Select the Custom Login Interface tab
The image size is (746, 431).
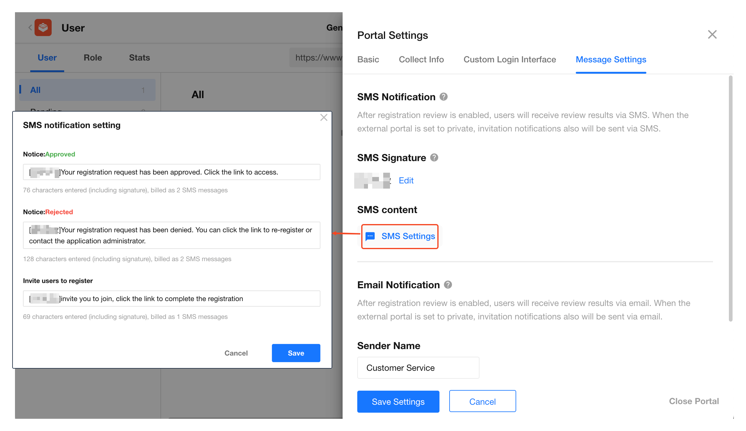tap(509, 60)
